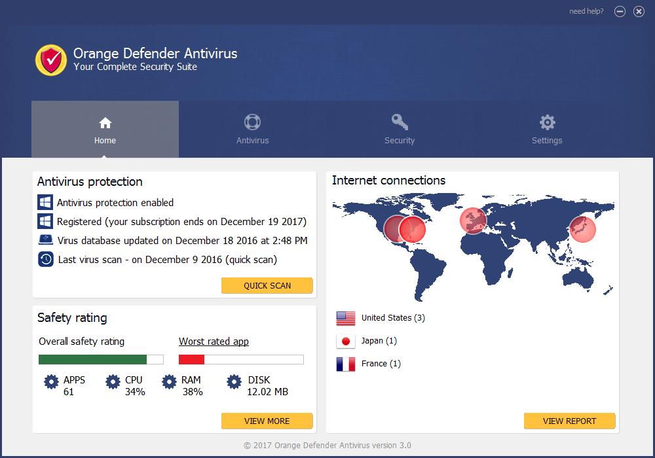
Task: Click the registered subscription icon
Action: coord(45,222)
